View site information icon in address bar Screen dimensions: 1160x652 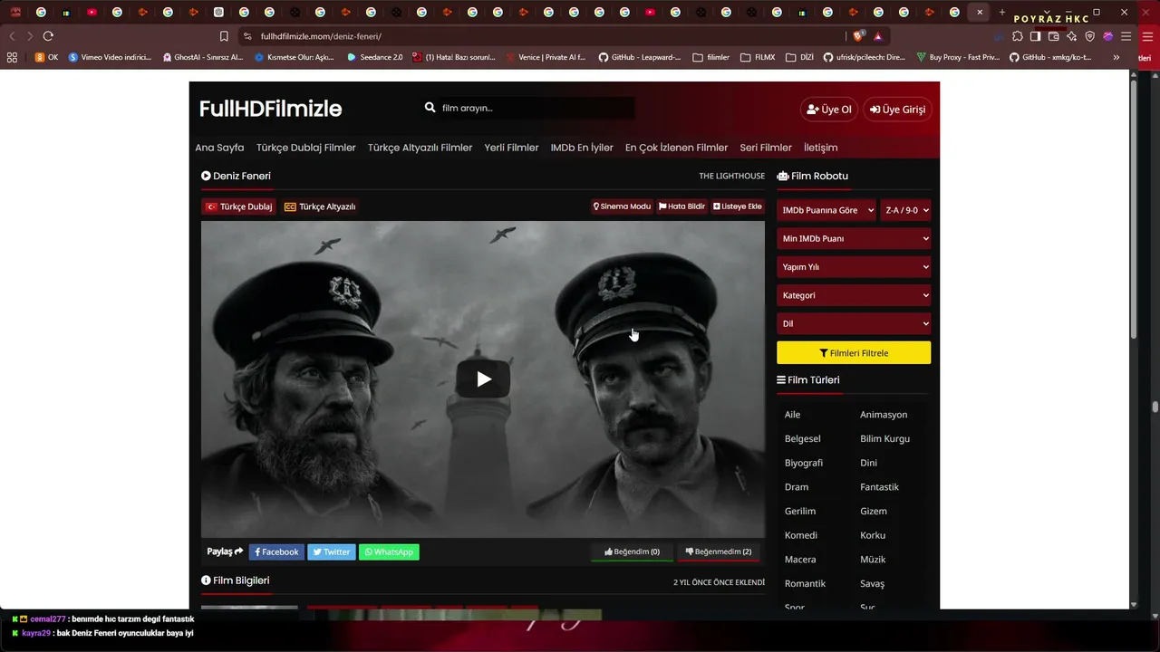(x=247, y=36)
